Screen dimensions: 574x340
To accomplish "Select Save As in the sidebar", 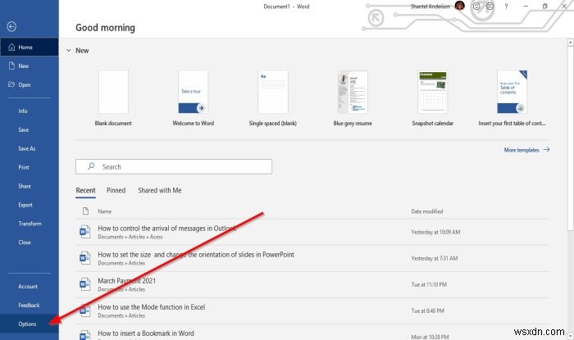I will coord(30,148).
